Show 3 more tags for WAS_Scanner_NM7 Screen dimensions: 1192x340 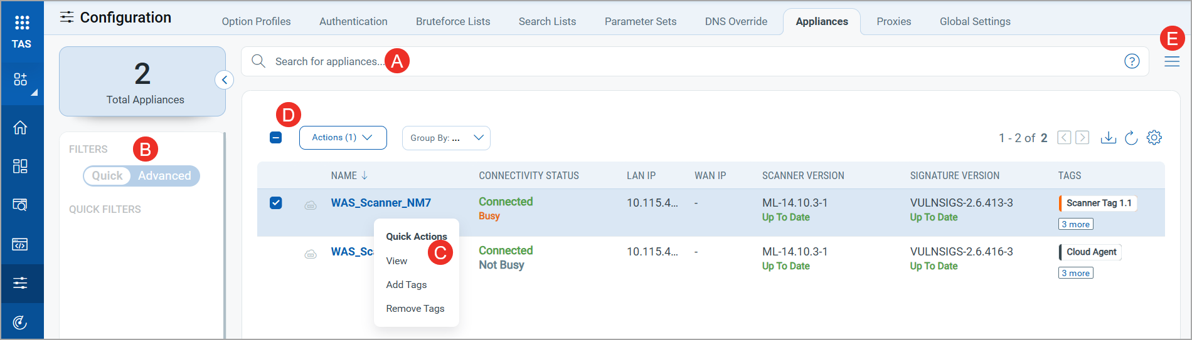[1075, 224]
